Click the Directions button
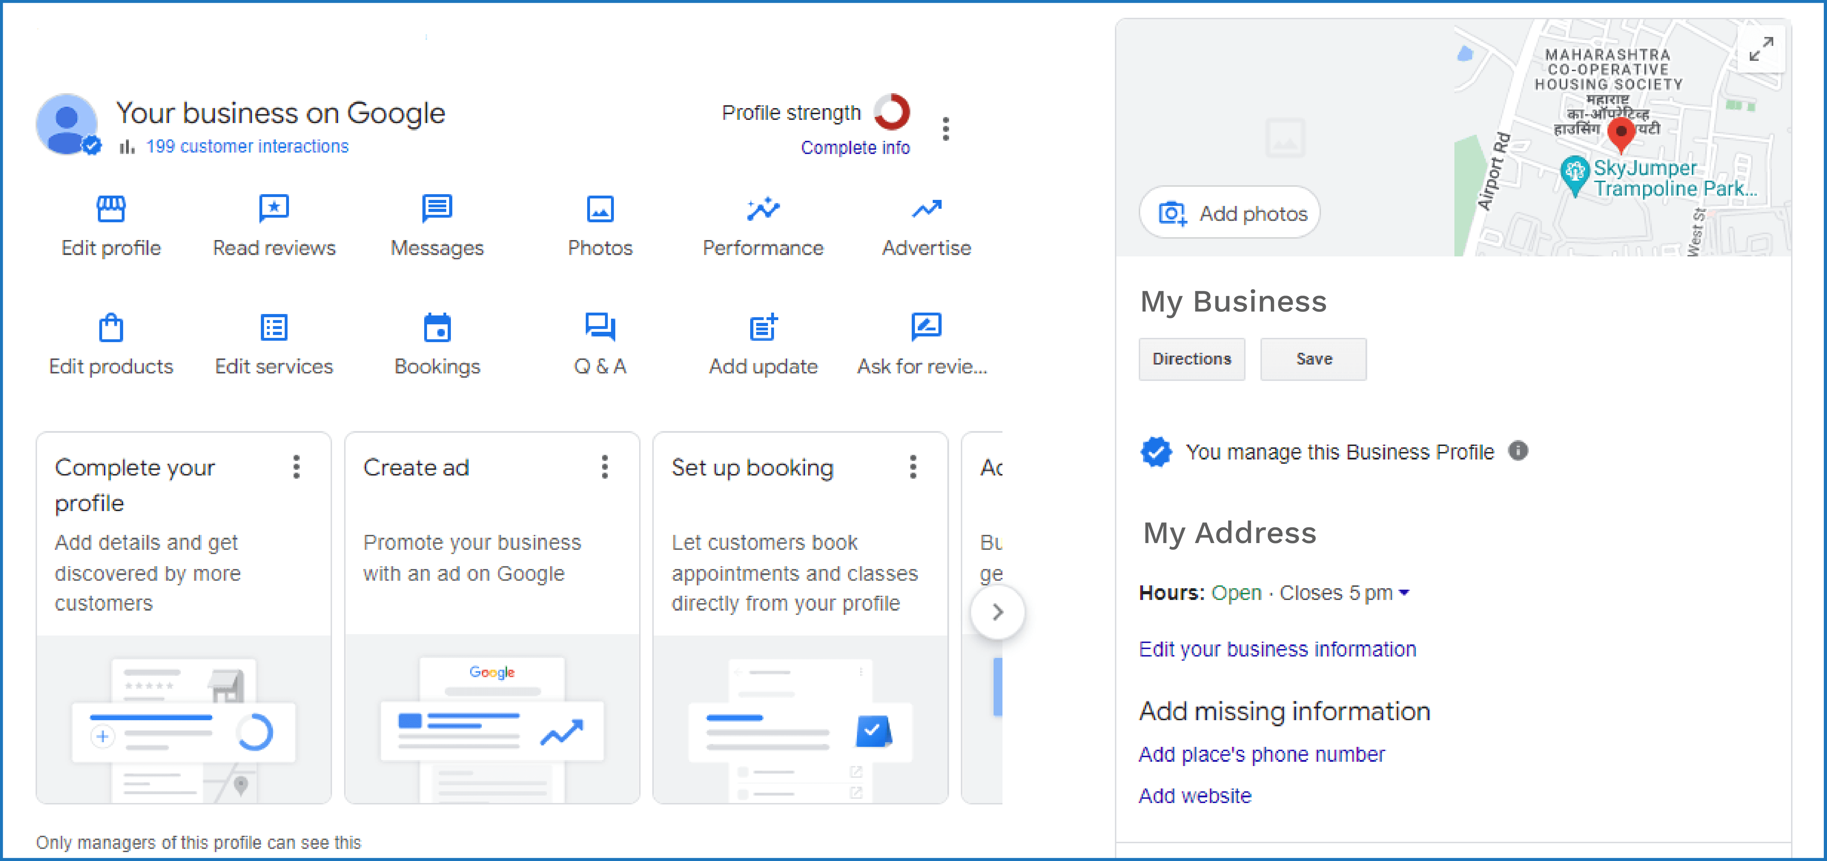This screenshot has width=1827, height=861. pyautogui.click(x=1191, y=359)
